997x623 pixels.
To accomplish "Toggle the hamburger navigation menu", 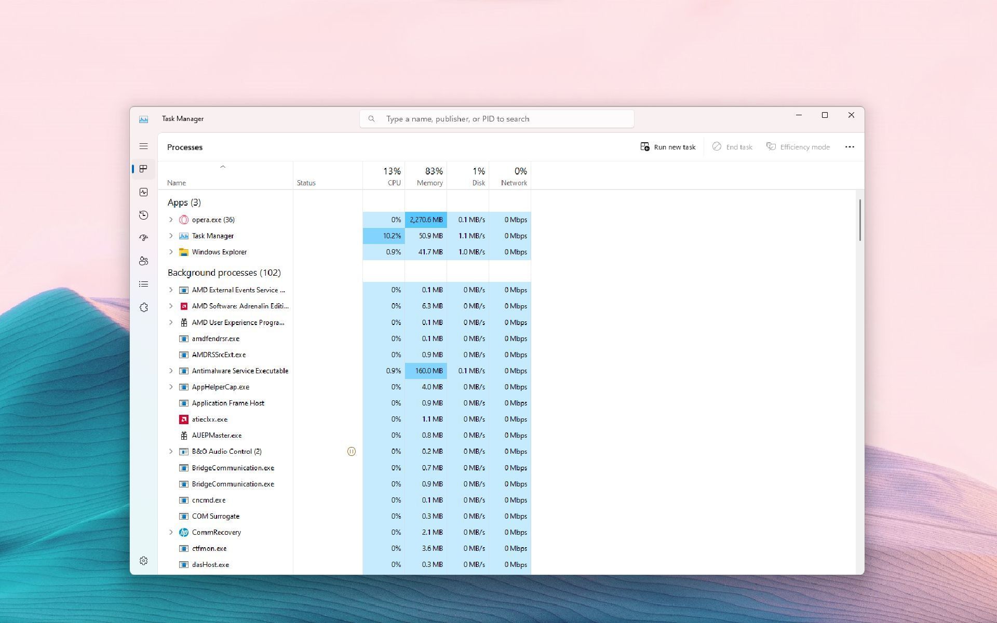I will 144,146.
